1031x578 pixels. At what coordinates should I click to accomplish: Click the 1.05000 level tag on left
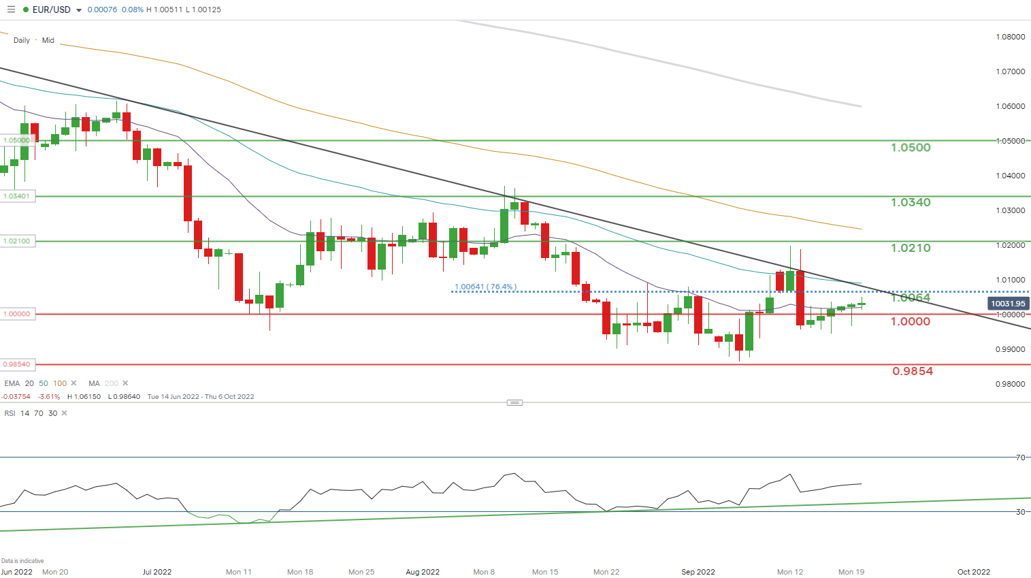(x=16, y=140)
